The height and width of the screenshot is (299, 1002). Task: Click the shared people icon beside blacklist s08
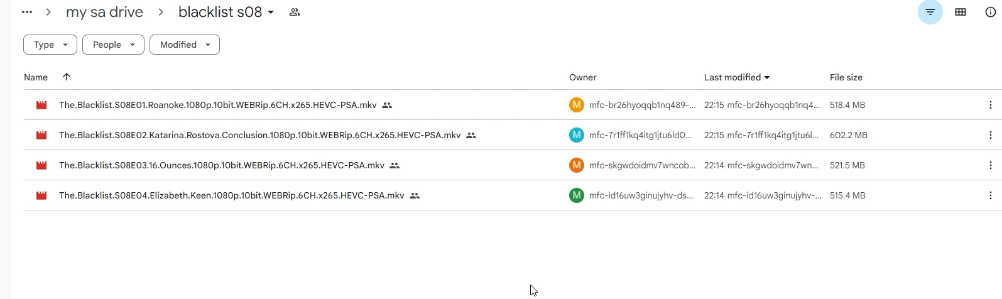tap(294, 12)
